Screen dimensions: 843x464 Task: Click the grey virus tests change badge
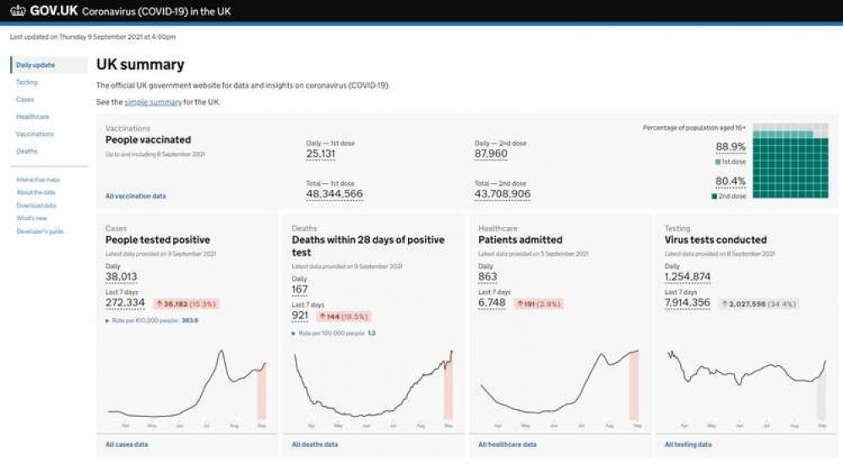coord(759,304)
